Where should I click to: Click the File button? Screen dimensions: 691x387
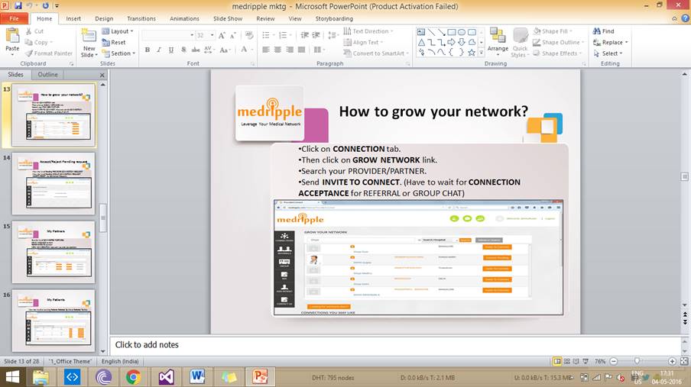pos(15,18)
